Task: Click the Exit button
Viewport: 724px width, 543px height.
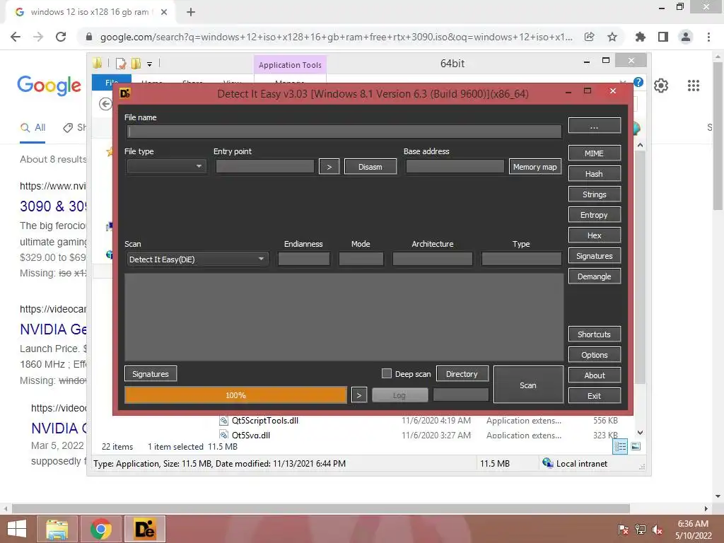Action: pyautogui.click(x=594, y=396)
